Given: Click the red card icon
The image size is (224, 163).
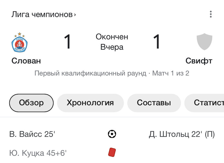Looking at the screenshot, I should tap(112, 152).
